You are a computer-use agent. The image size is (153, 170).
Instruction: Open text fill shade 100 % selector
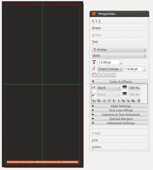coord(134,88)
